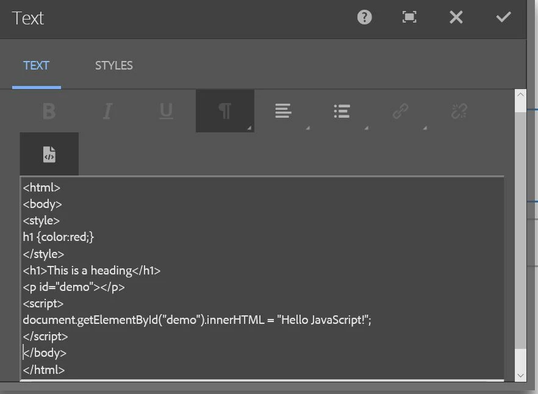538x394 pixels.
Task: Open the paragraph formats dropdown
Action: point(225,111)
